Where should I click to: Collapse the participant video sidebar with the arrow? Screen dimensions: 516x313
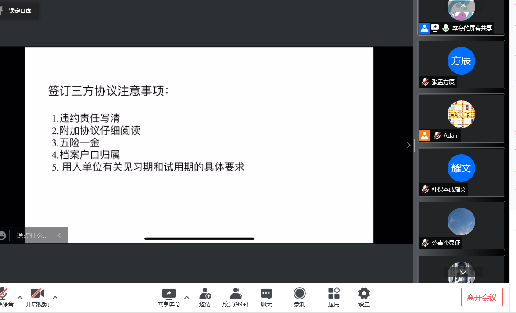(408, 145)
